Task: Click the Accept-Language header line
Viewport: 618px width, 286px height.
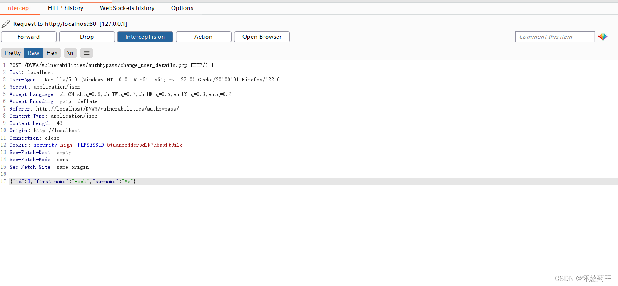Action: tap(120, 94)
